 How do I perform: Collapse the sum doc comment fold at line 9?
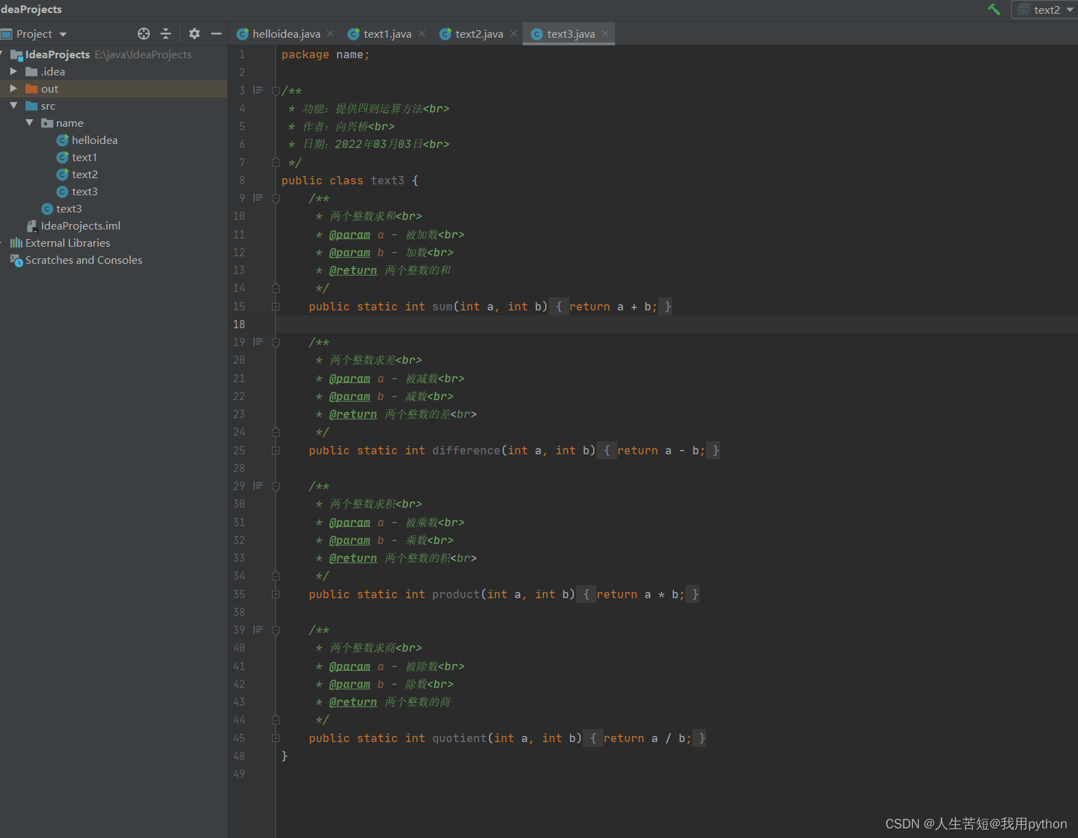(x=275, y=199)
